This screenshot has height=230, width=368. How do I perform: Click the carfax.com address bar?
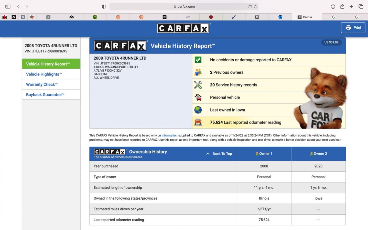[x=184, y=6]
